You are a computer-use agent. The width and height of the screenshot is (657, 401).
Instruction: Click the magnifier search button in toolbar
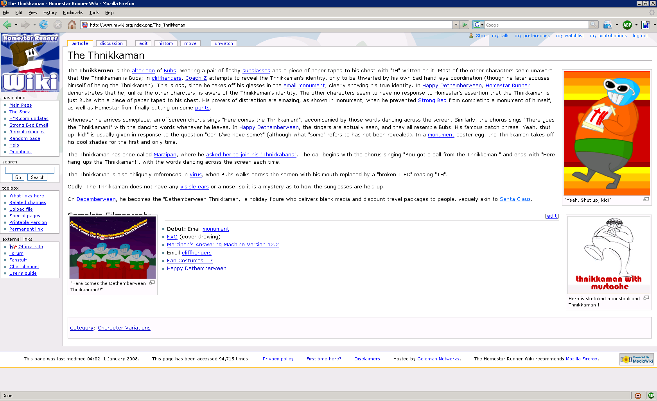pos(594,25)
